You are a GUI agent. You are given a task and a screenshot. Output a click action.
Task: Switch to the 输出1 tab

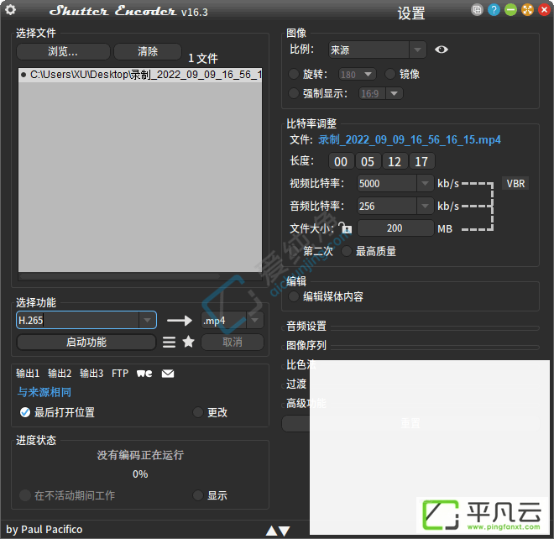(x=28, y=374)
